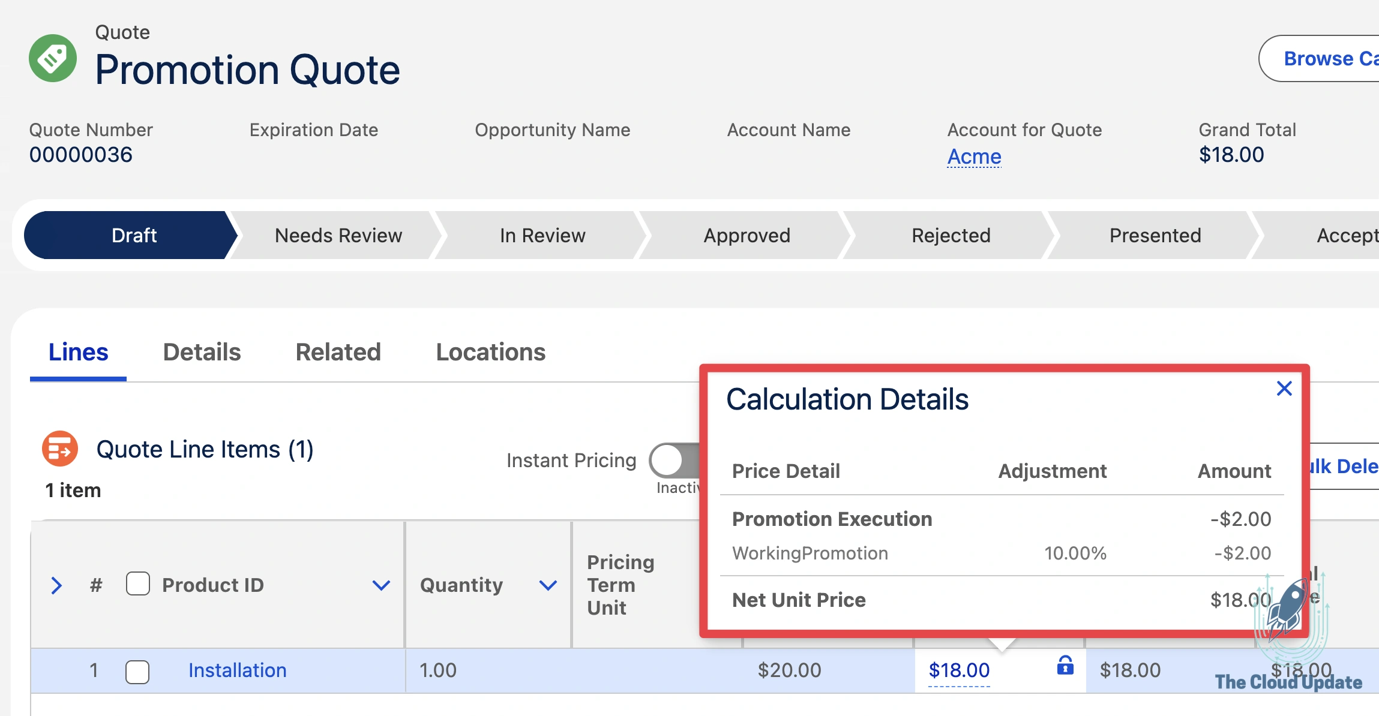Select the Approved stage in the path
Screen dimensions: 1379x716
[x=746, y=235]
